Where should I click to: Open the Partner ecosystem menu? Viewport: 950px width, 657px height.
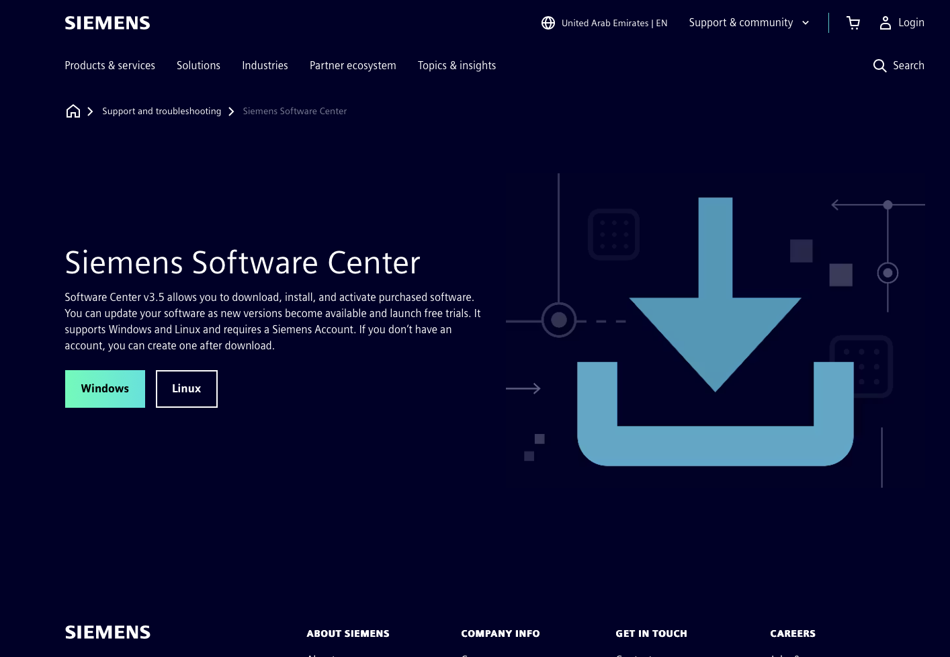(x=353, y=65)
